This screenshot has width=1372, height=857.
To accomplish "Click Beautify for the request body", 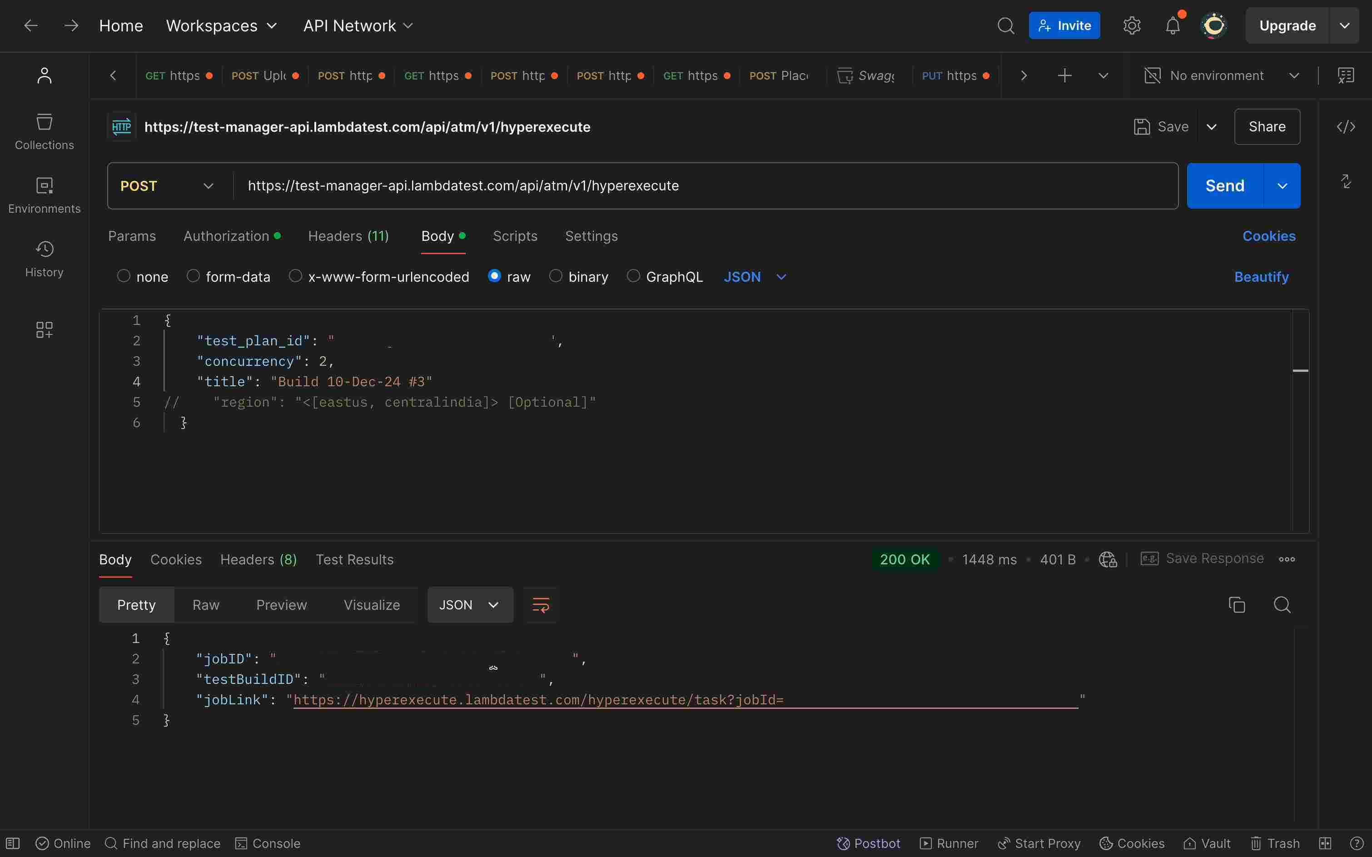I will click(x=1261, y=277).
